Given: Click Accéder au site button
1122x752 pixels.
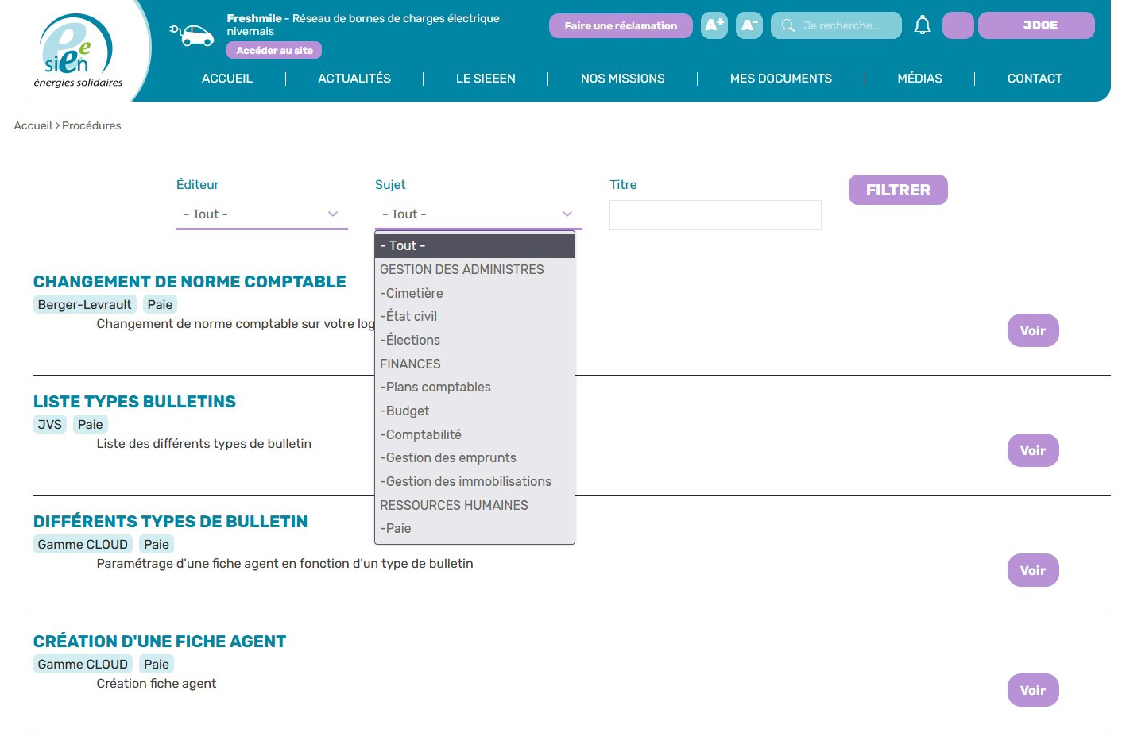Looking at the screenshot, I should [274, 50].
